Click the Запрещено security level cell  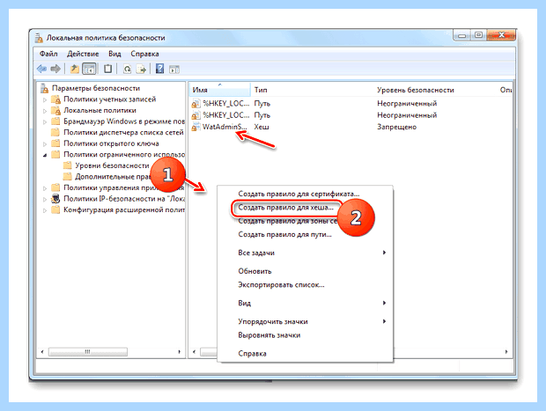point(396,127)
